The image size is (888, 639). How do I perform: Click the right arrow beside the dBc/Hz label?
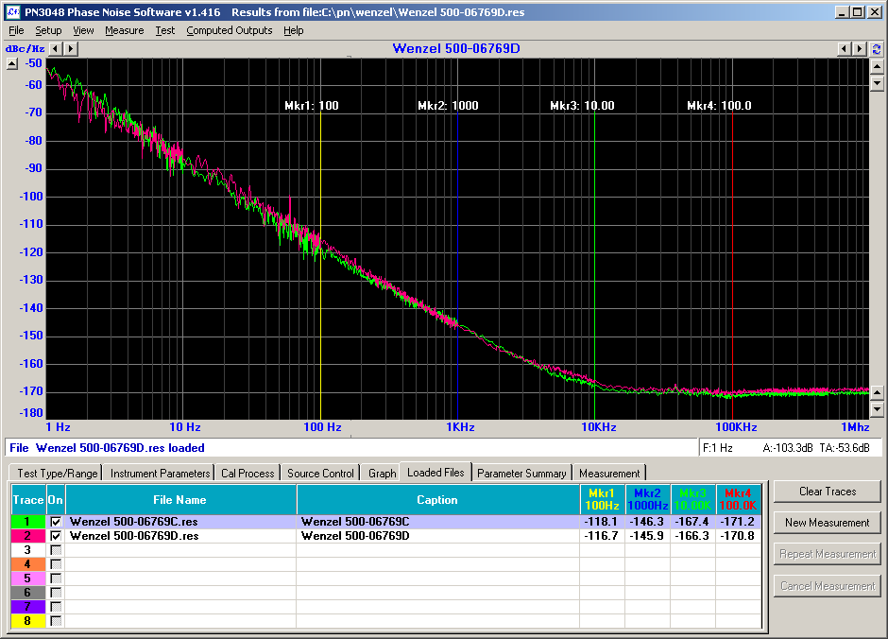click(70, 49)
